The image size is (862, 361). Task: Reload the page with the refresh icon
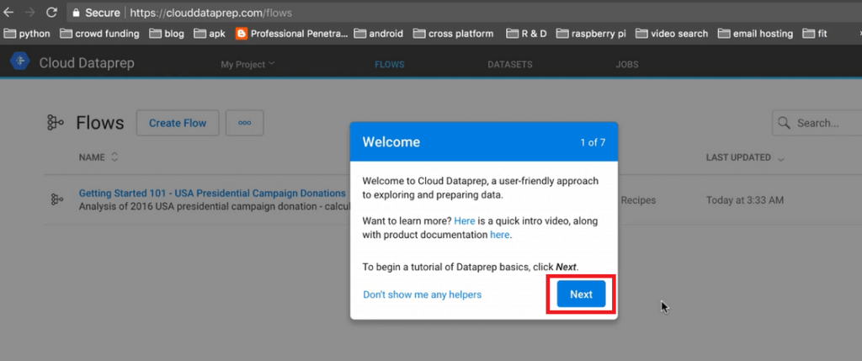click(x=52, y=13)
